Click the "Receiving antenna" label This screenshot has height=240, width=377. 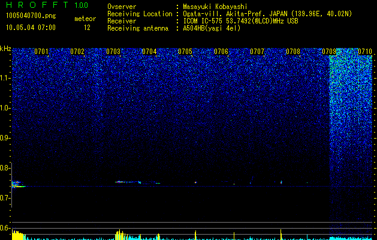(138, 28)
